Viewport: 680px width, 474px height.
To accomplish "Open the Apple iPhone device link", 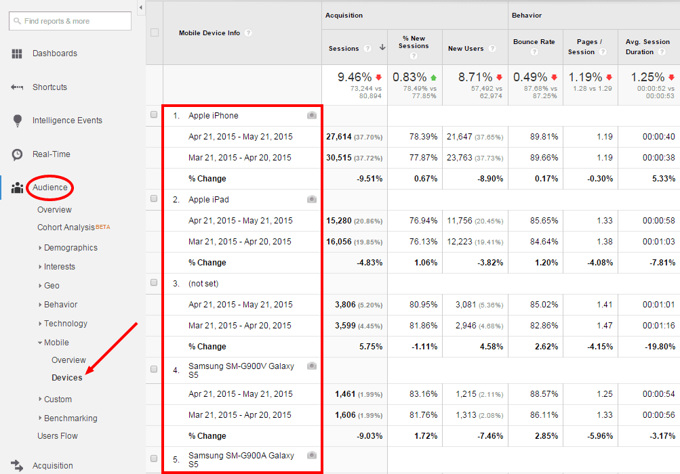I will (x=214, y=116).
